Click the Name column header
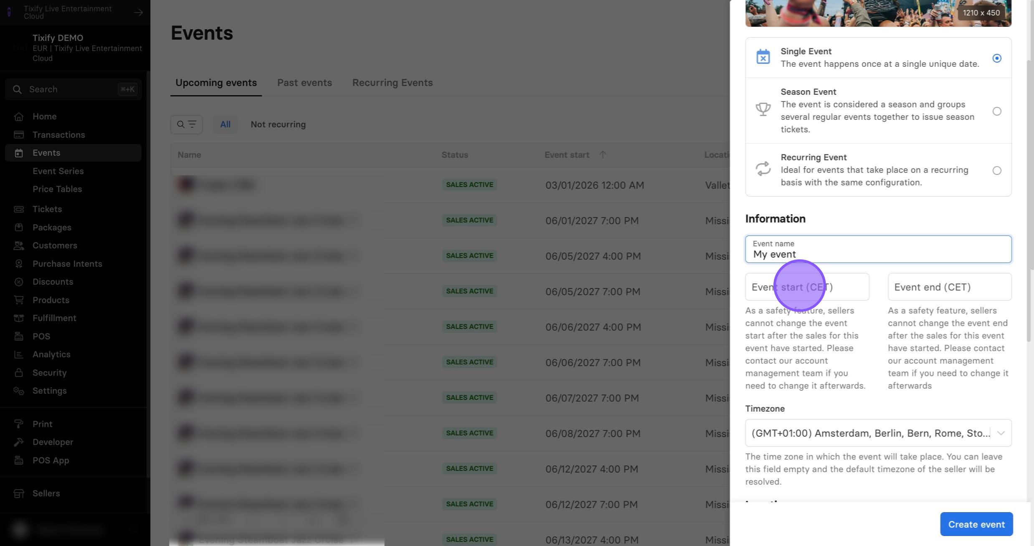 (189, 155)
